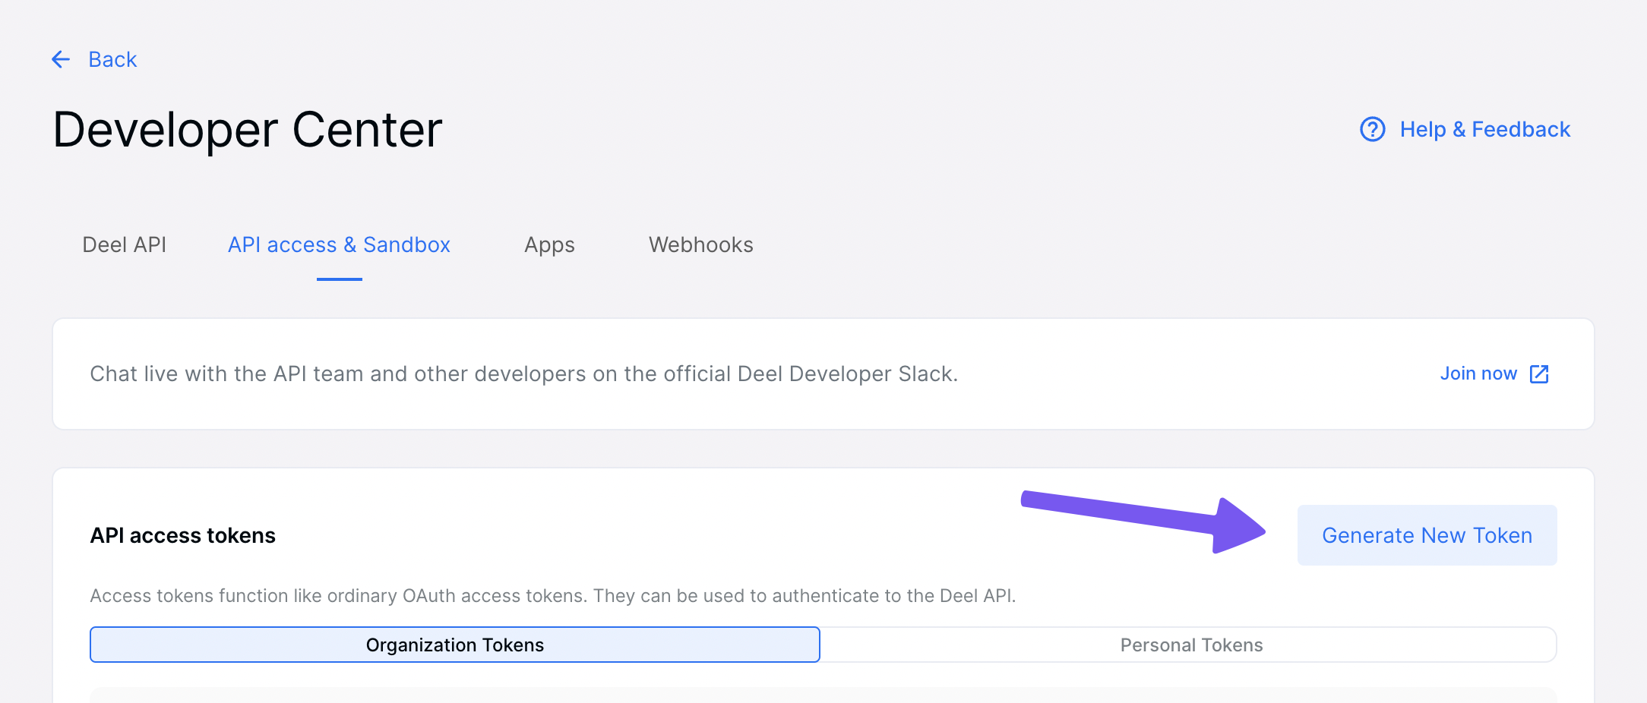Click the Join now link
1647x703 pixels.
pyautogui.click(x=1478, y=374)
